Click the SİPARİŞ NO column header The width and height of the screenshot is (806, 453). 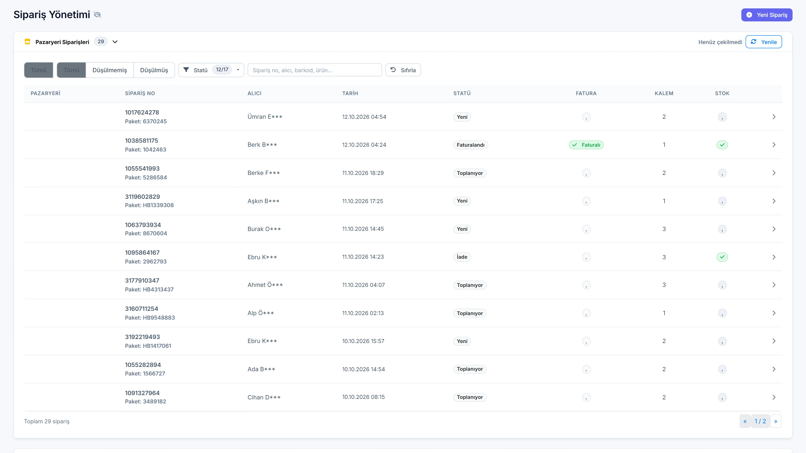tap(140, 93)
